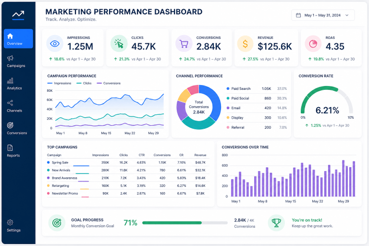Toggle Impressions series in chart legend

[59, 83]
